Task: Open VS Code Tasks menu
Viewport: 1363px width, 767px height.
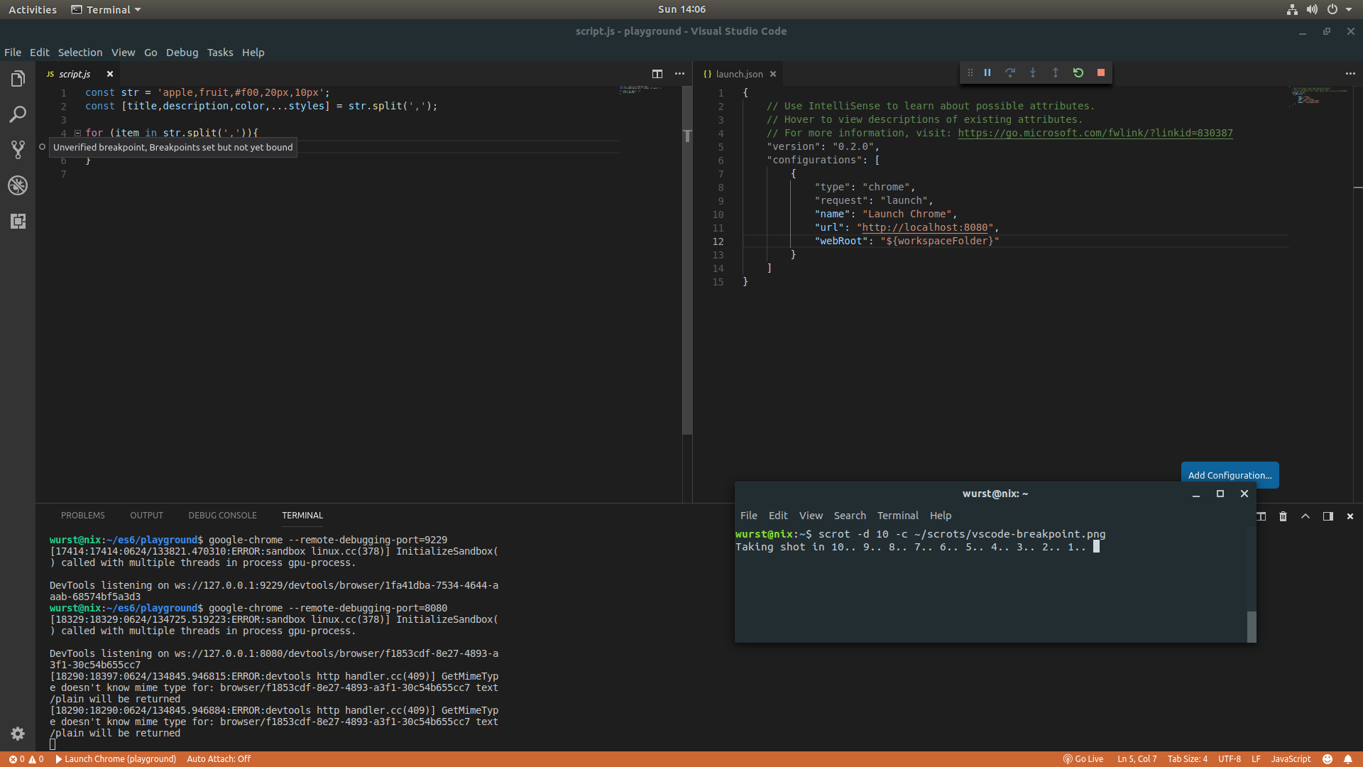Action: click(x=220, y=53)
